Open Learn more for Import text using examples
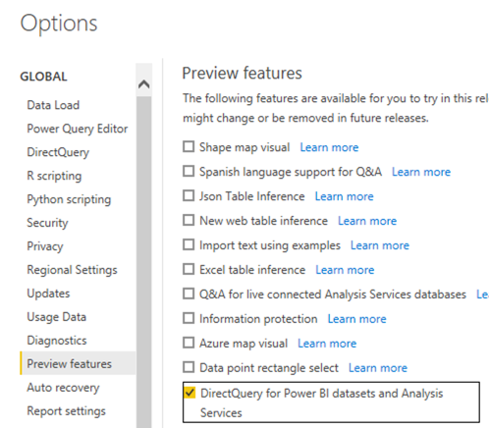The height and width of the screenshot is (428, 489). (x=380, y=245)
